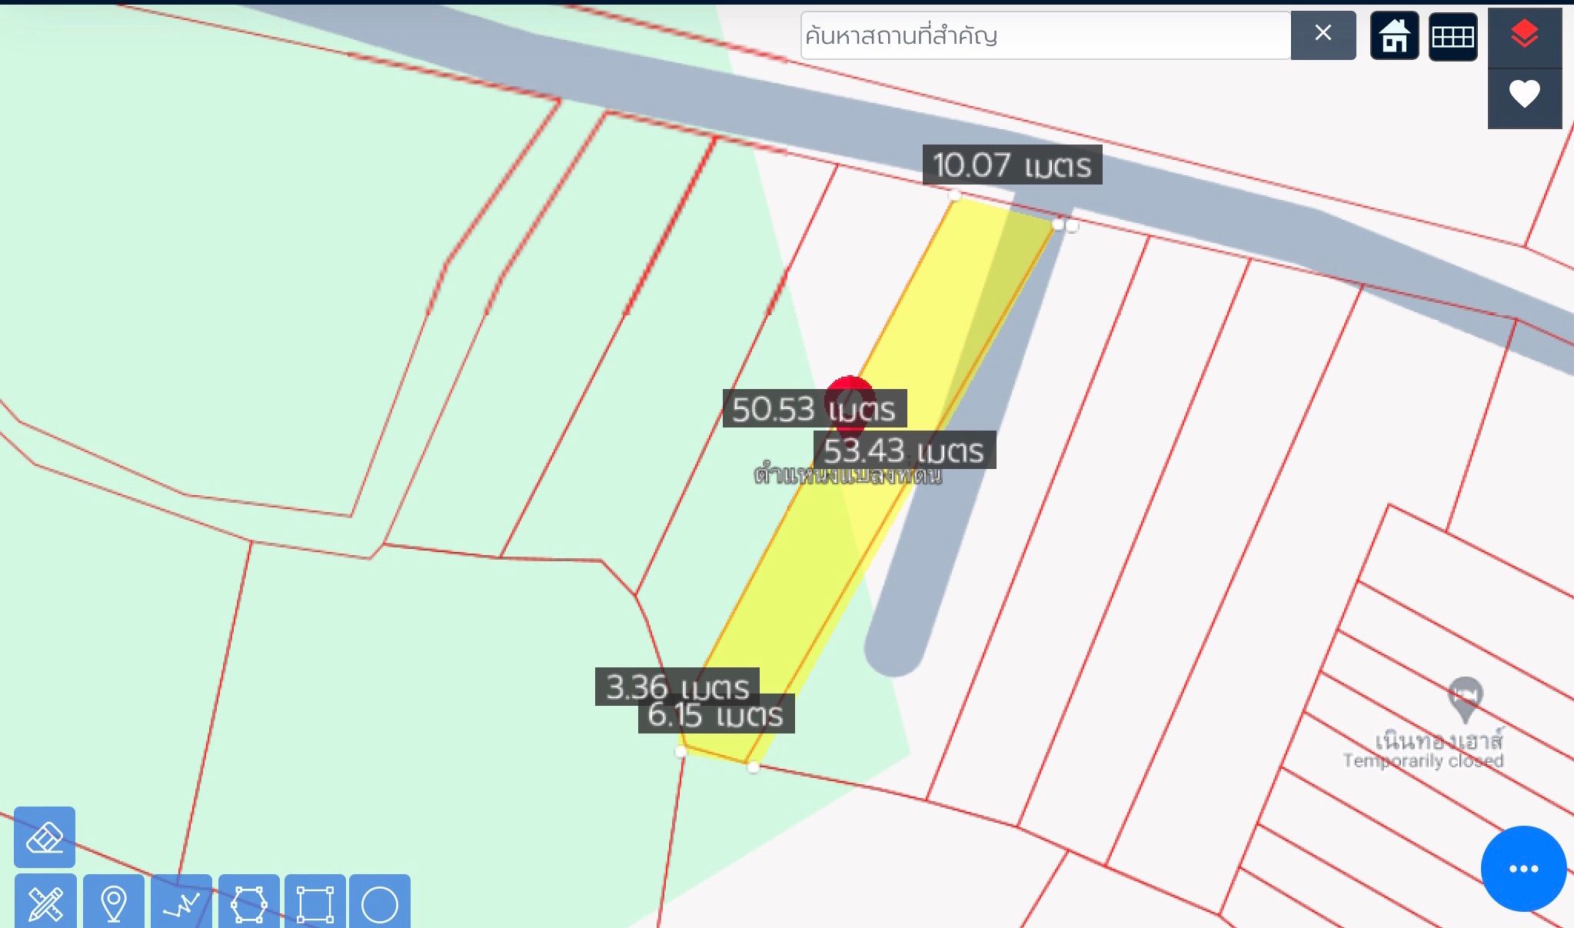Select the eraser tool
This screenshot has width=1574, height=928.
(45, 837)
